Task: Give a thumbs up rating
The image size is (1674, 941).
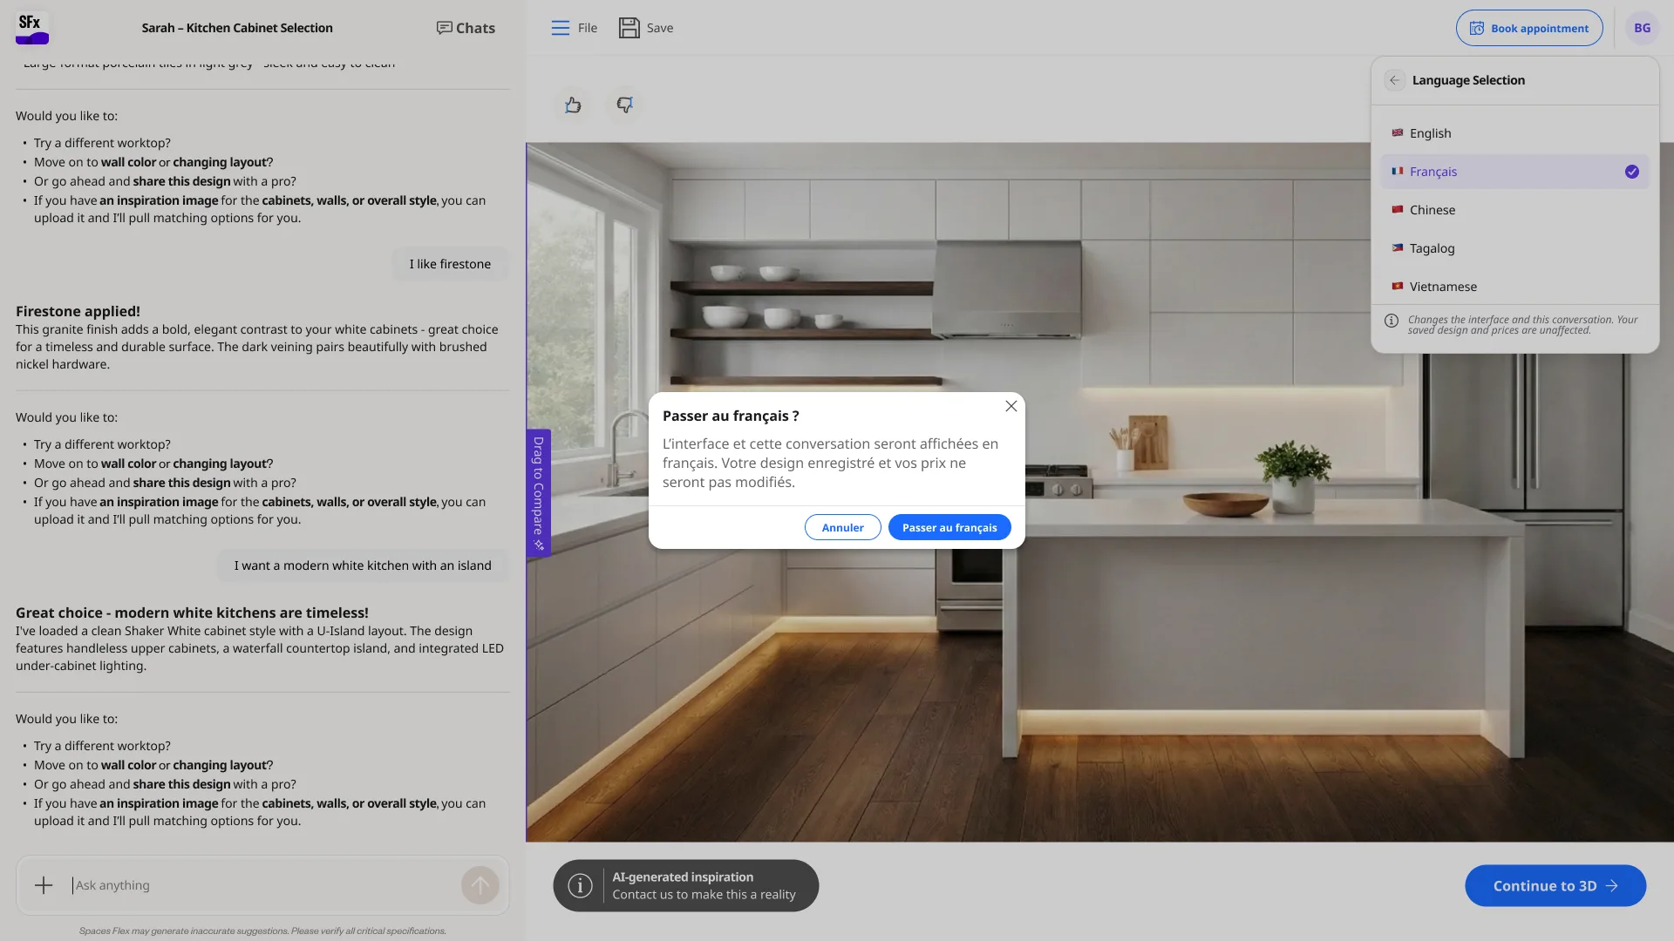Action: click(573, 105)
